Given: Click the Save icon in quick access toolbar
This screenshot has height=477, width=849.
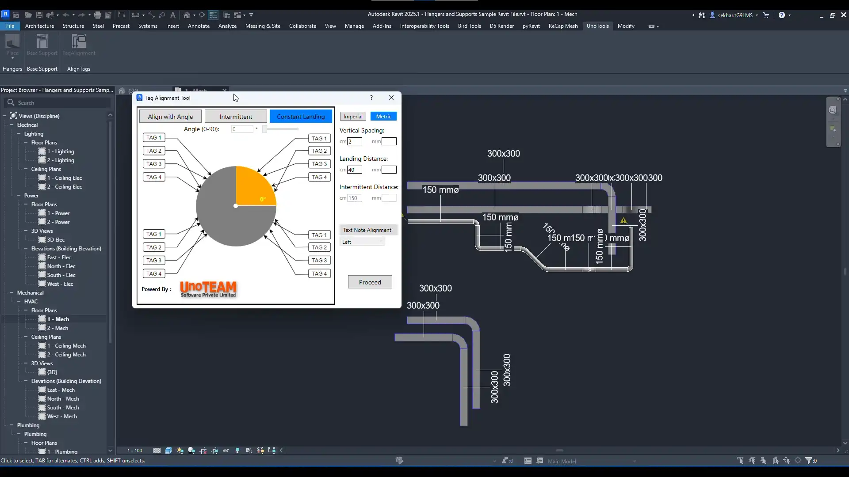Looking at the screenshot, I should [39, 15].
